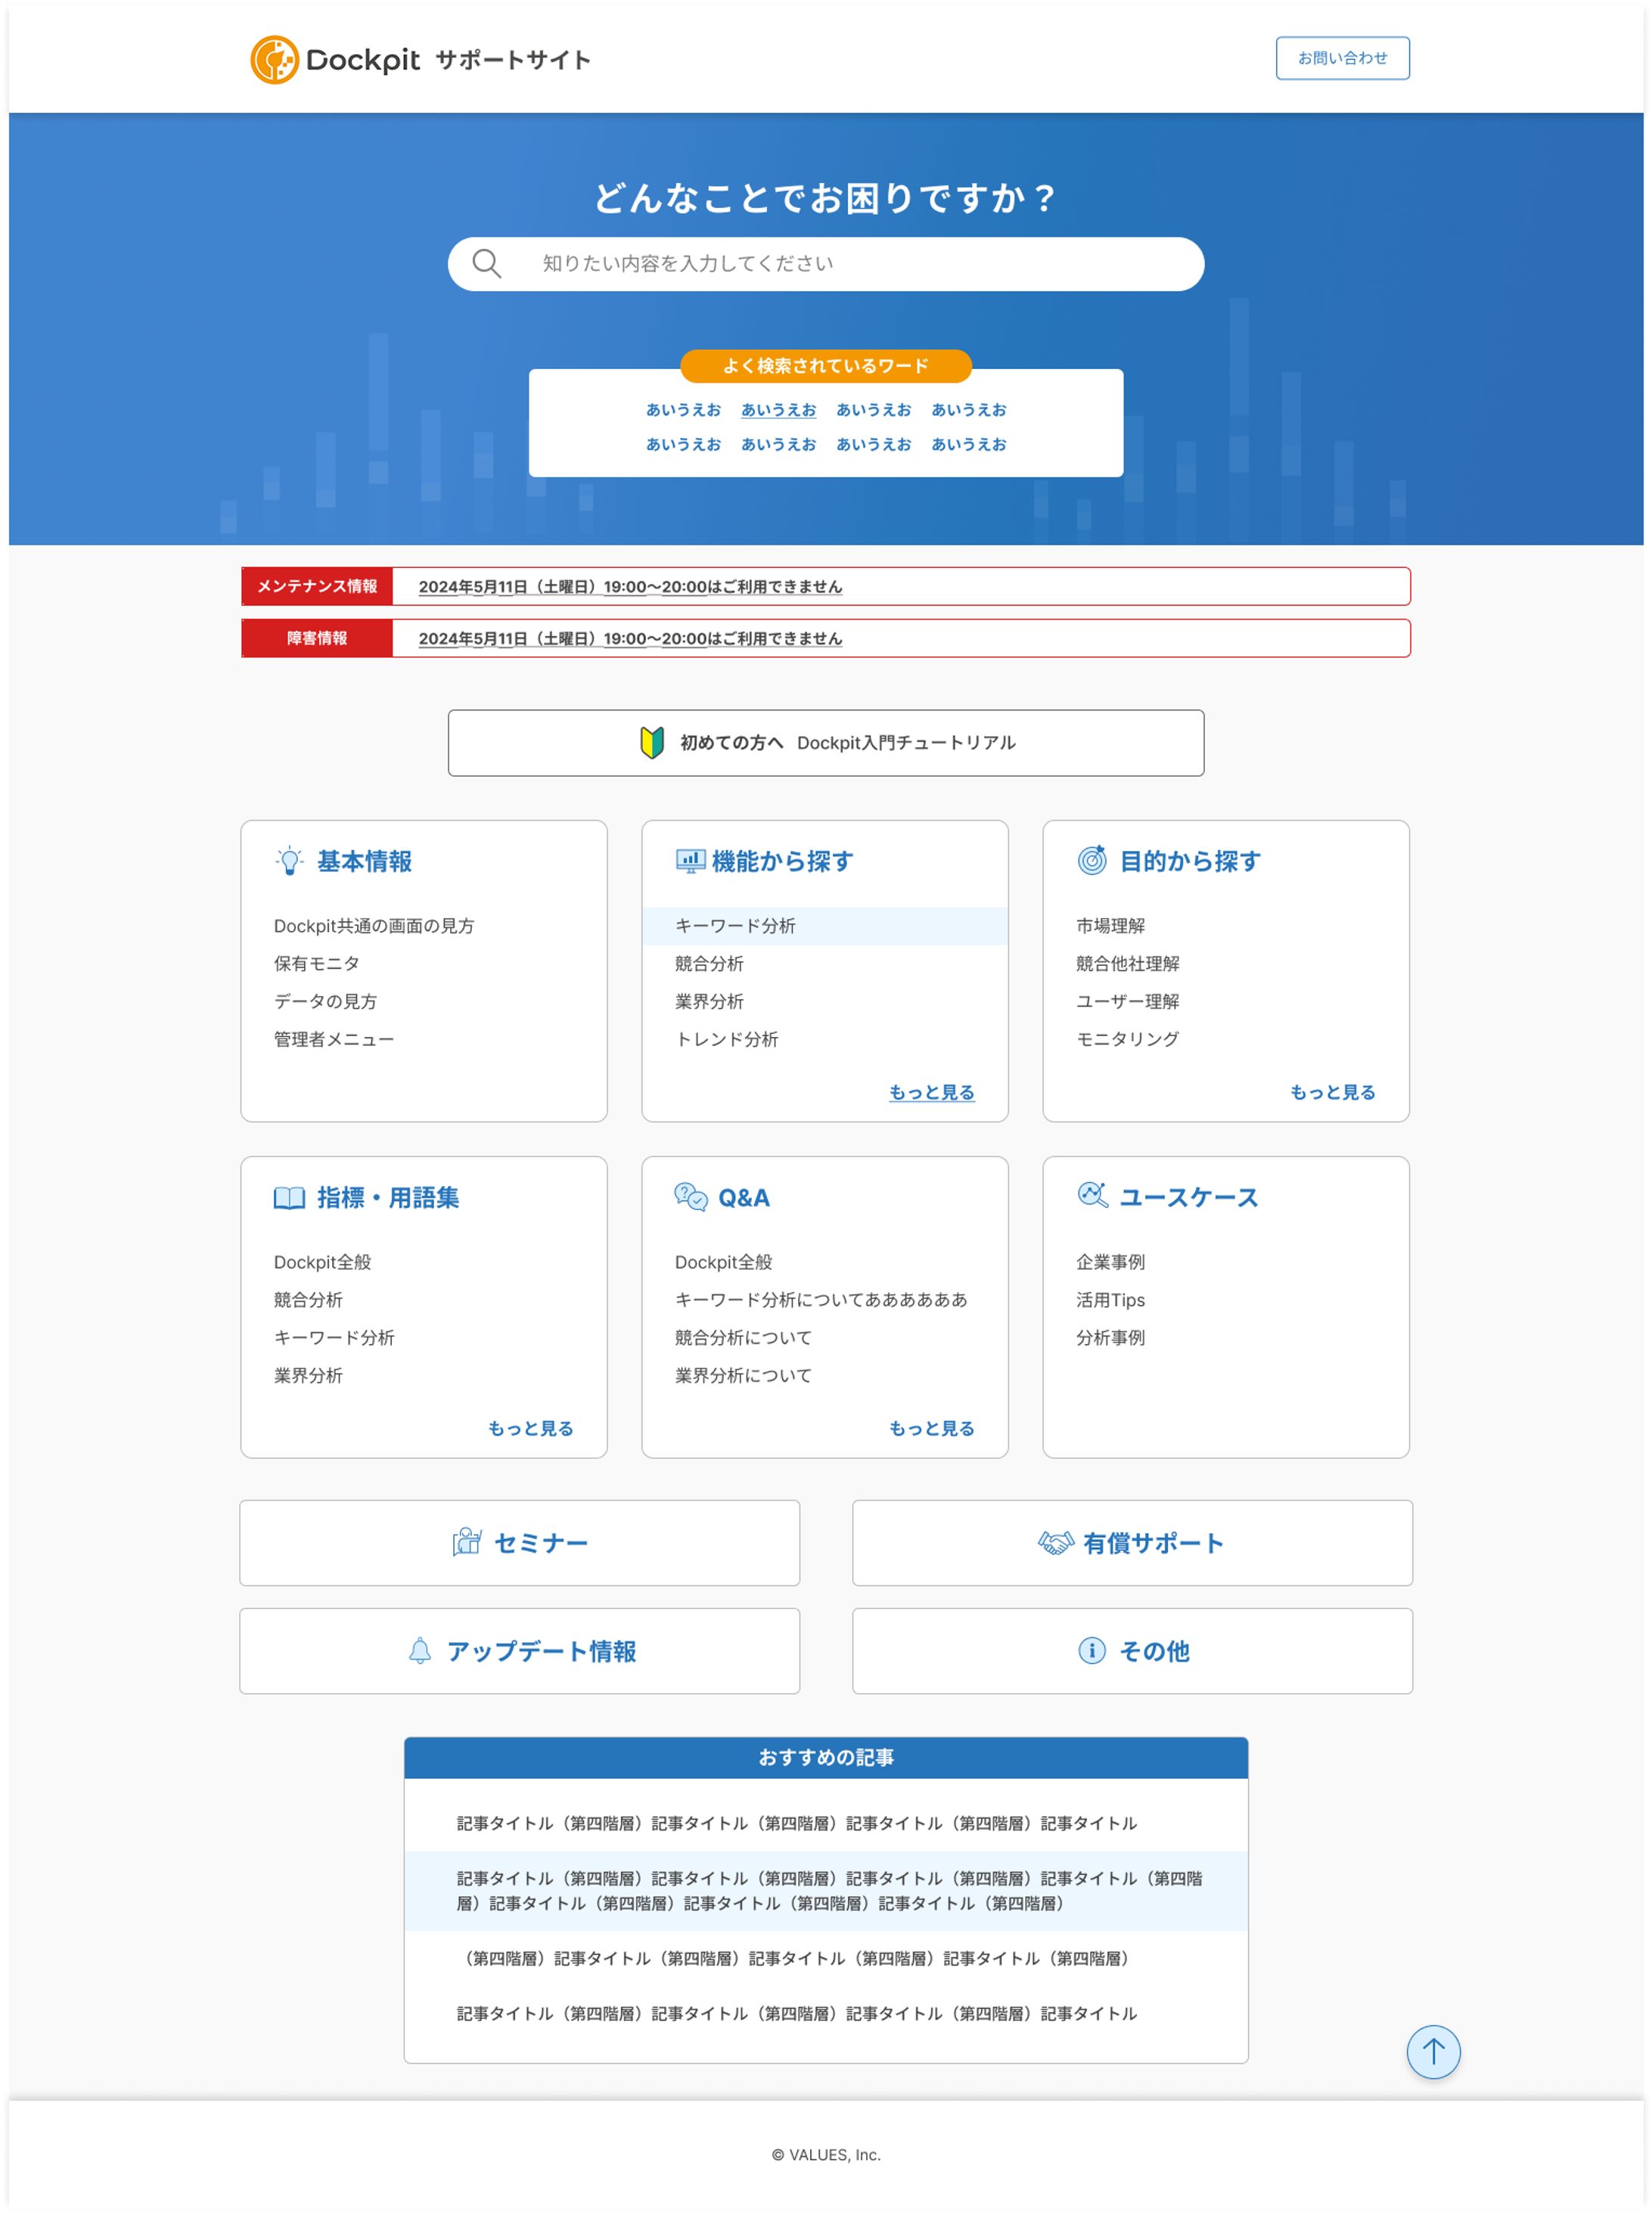
Task: Open the アップデート情報 button
Action: pyautogui.click(x=520, y=1651)
